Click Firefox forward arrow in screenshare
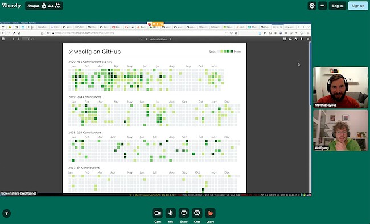The width and height of the screenshot is (370, 224). pyautogui.click(x=9, y=33)
